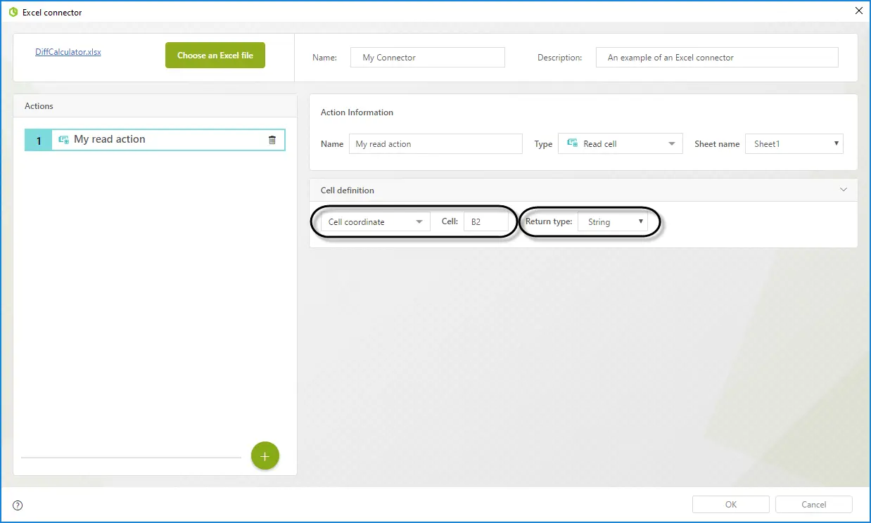The width and height of the screenshot is (871, 523).
Task: Open the DiffCalculator.xlsx file link
Action: 68,52
